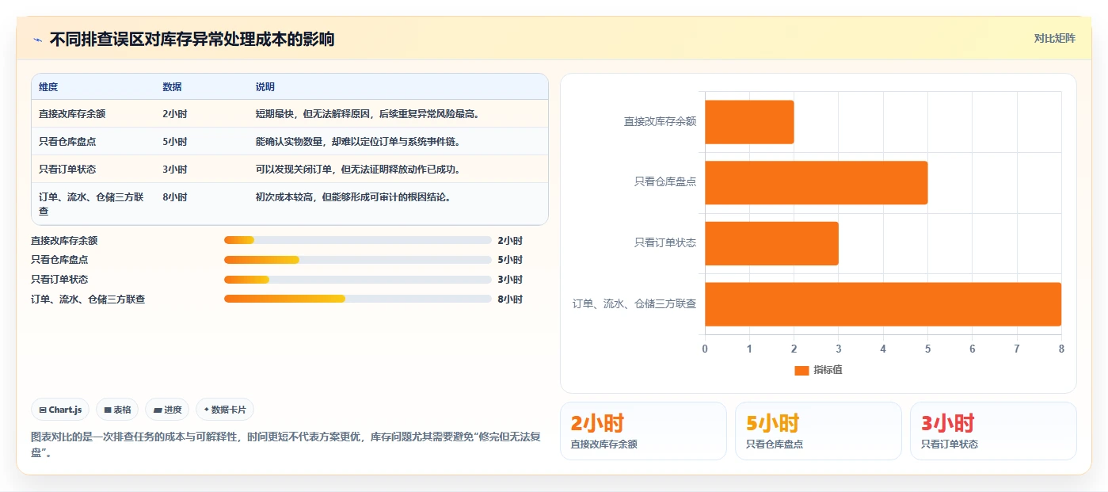The width and height of the screenshot is (1108, 492).
Task: Click the 维度 column header
Action: (48, 87)
